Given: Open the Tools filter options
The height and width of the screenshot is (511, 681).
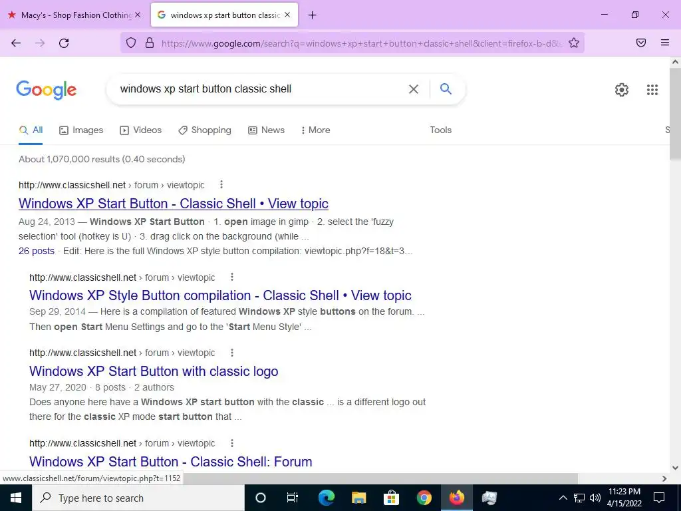Looking at the screenshot, I should 440,130.
